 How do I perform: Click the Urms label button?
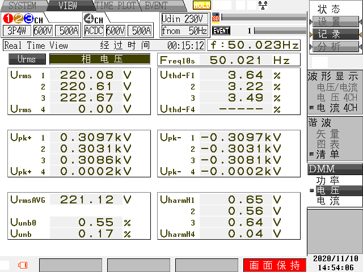pyautogui.click(x=26, y=59)
